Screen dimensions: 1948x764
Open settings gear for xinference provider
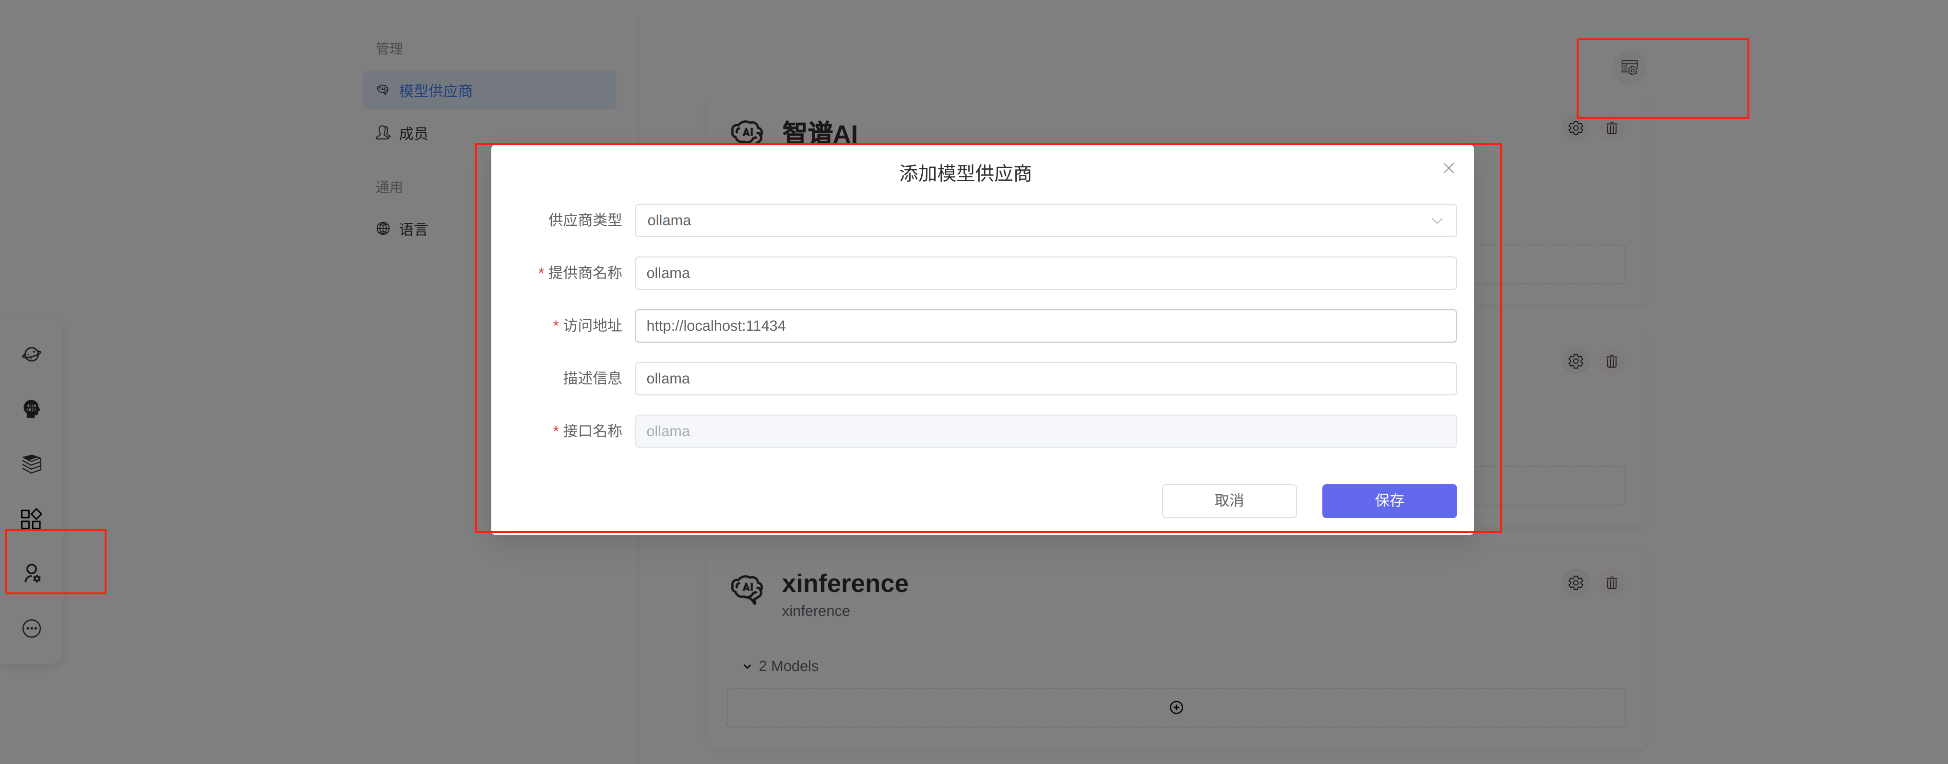tap(1575, 583)
